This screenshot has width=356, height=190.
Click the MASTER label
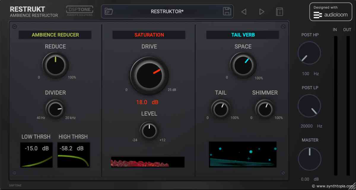click(x=310, y=140)
